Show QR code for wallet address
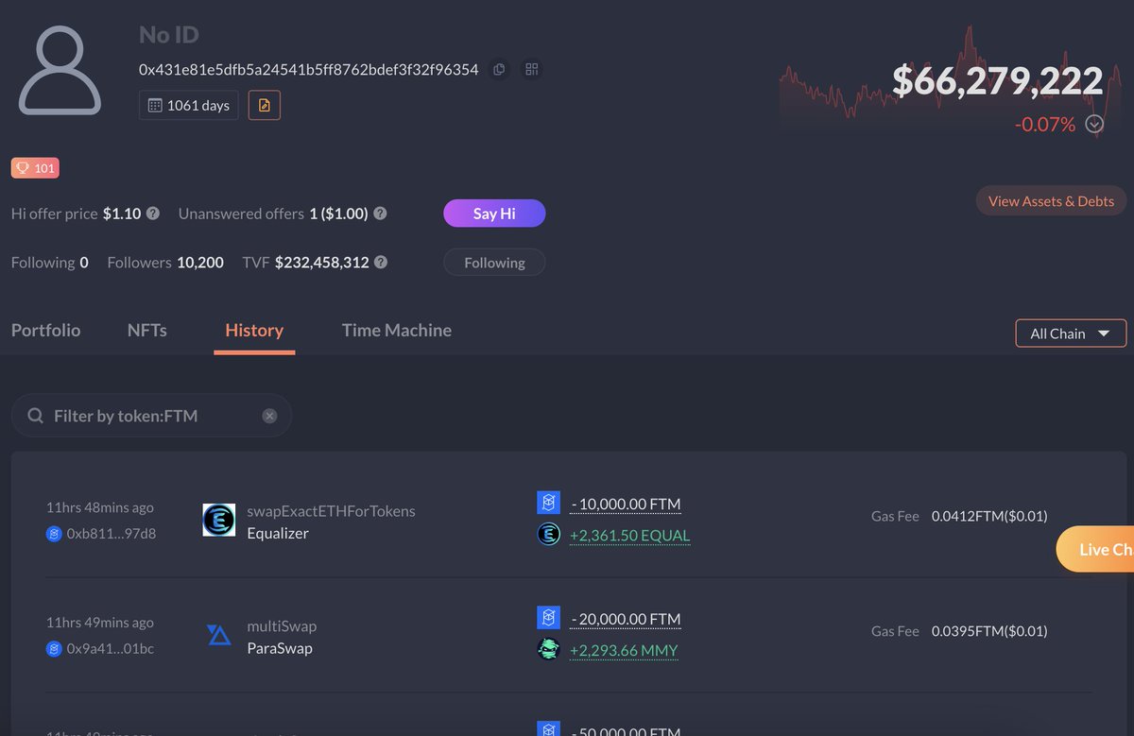The height and width of the screenshot is (736, 1134). pos(532,69)
